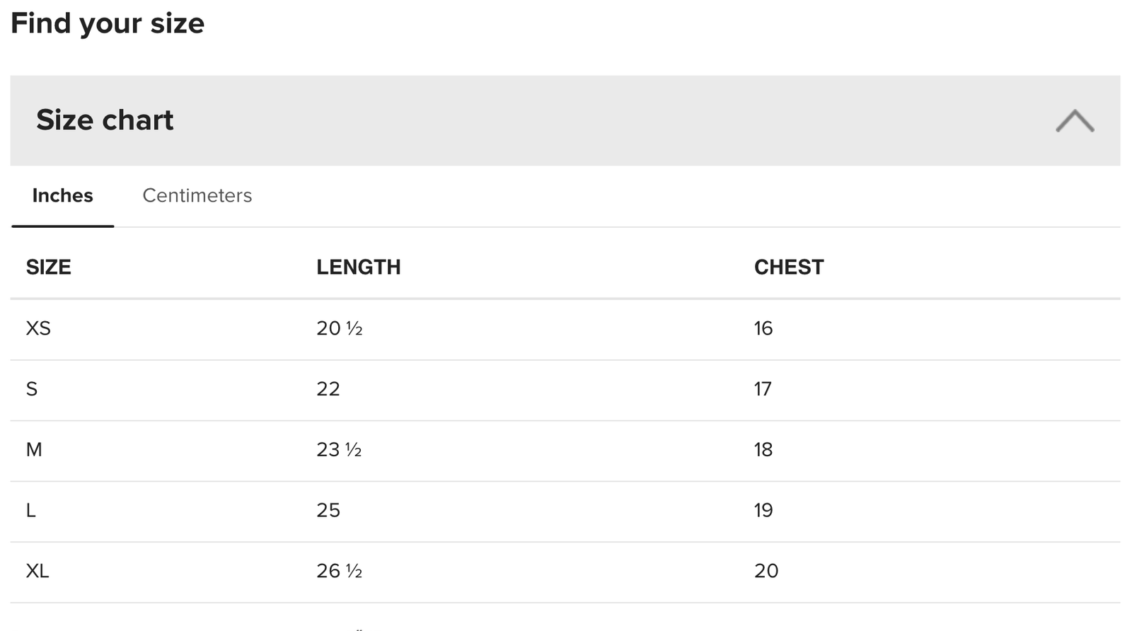Click the 26 ½ length value

click(339, 571)
